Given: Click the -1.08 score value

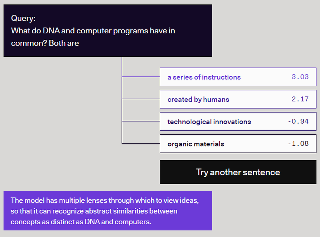Looking at the screenshot, I should point(298,144).
